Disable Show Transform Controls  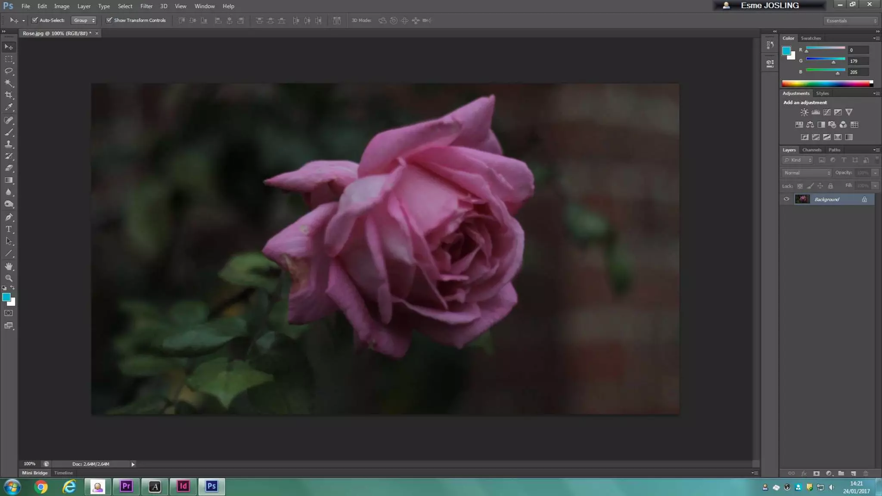(x=109, y=20)
